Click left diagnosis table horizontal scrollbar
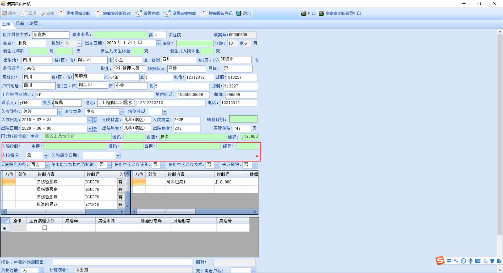 pos(63,211)
